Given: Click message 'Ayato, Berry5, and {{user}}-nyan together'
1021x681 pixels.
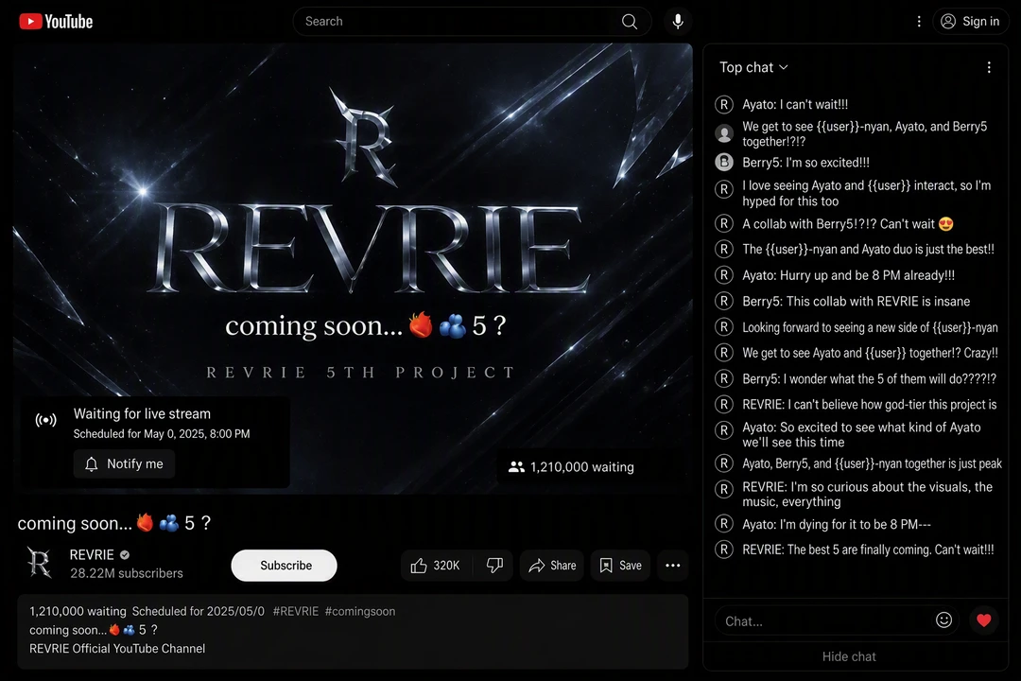Looking at the screenshot, I should coord(872,463).
